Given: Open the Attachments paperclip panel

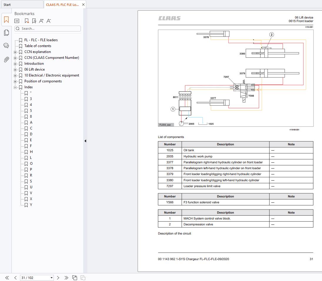Looking at the screenshot, I should 6,59.
